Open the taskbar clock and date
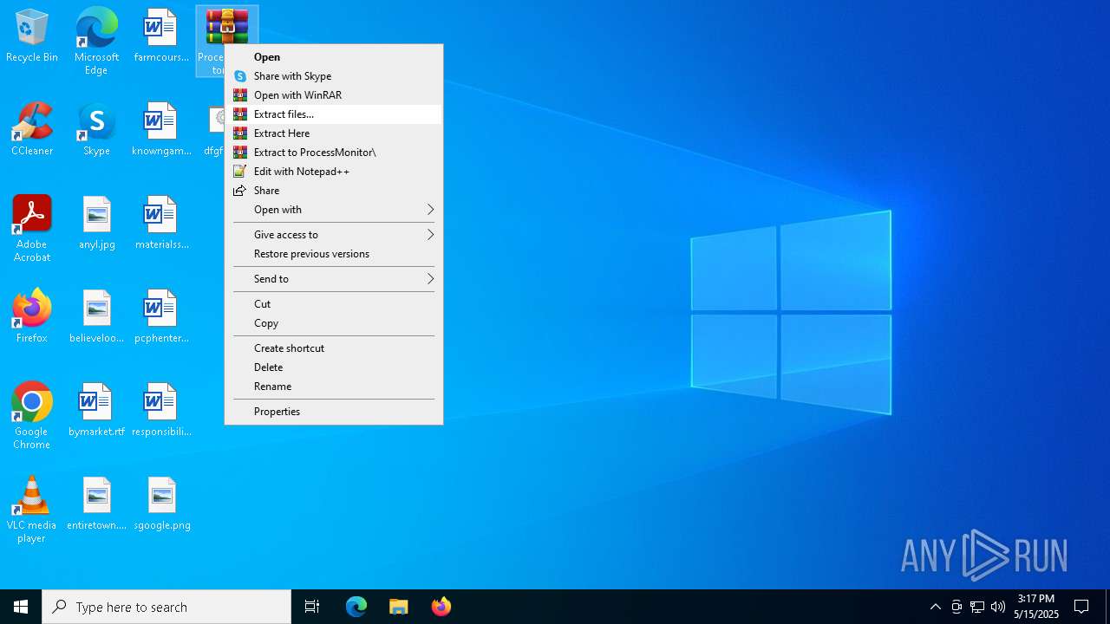The image size is (1110, 624). pos(1036,607)
